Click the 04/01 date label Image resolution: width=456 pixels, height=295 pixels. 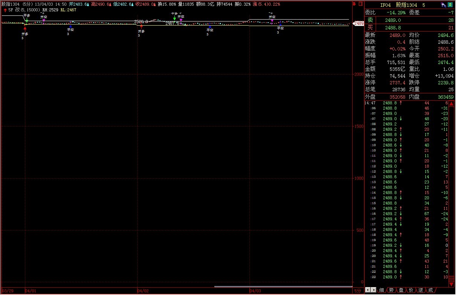tap(31, 291)
